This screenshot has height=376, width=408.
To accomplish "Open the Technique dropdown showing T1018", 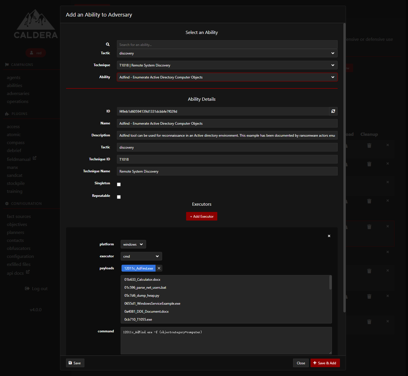I will pyautogui.click(x=227, y=65).
